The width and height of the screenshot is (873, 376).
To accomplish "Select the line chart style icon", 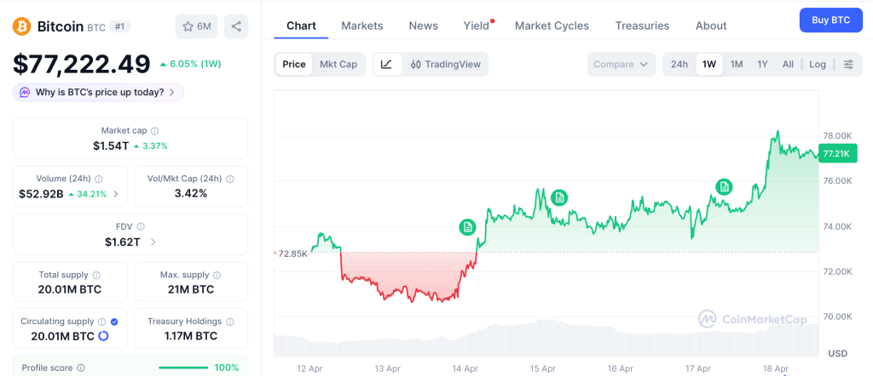I will coord(386,65).
